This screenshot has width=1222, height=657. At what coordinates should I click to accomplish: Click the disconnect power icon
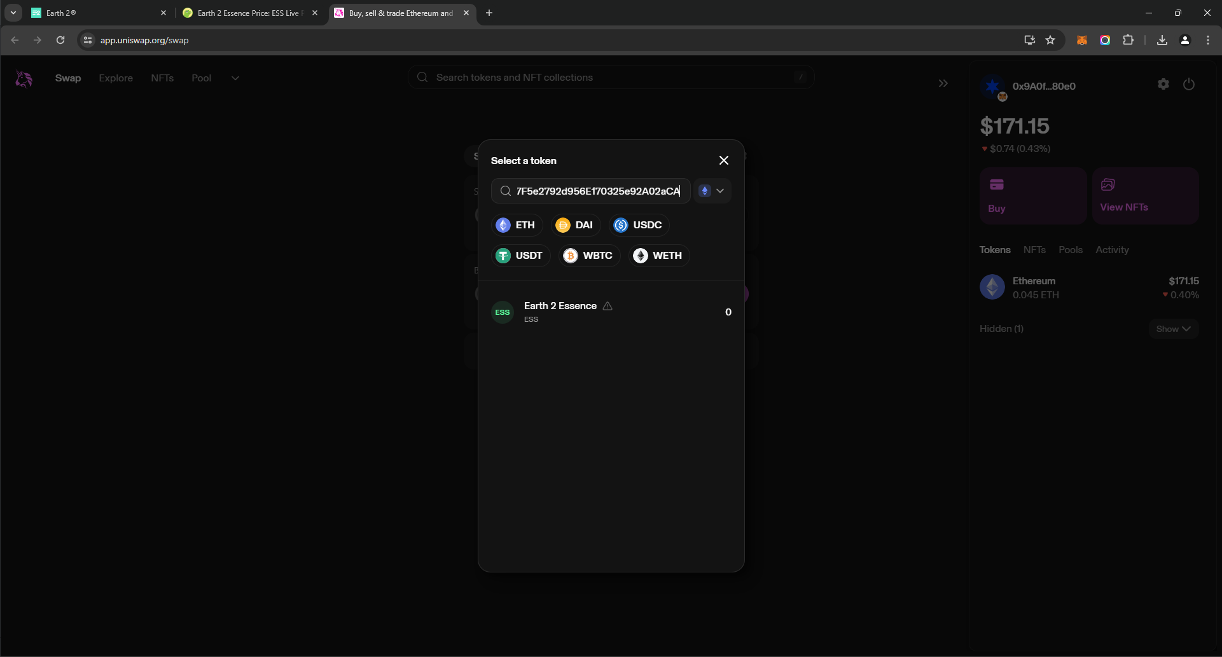(x=1189, y=84)
